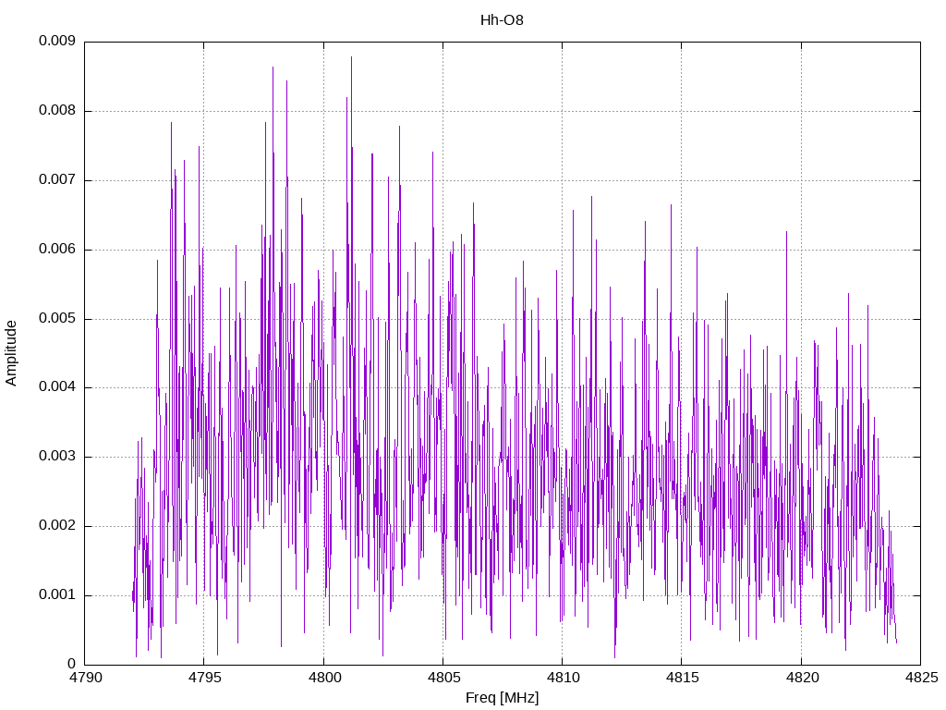Click the 0.006 y-axis tick label
The height and width of the screenshot is (710, 946).
pyautogui.click(x=57, y=250)
